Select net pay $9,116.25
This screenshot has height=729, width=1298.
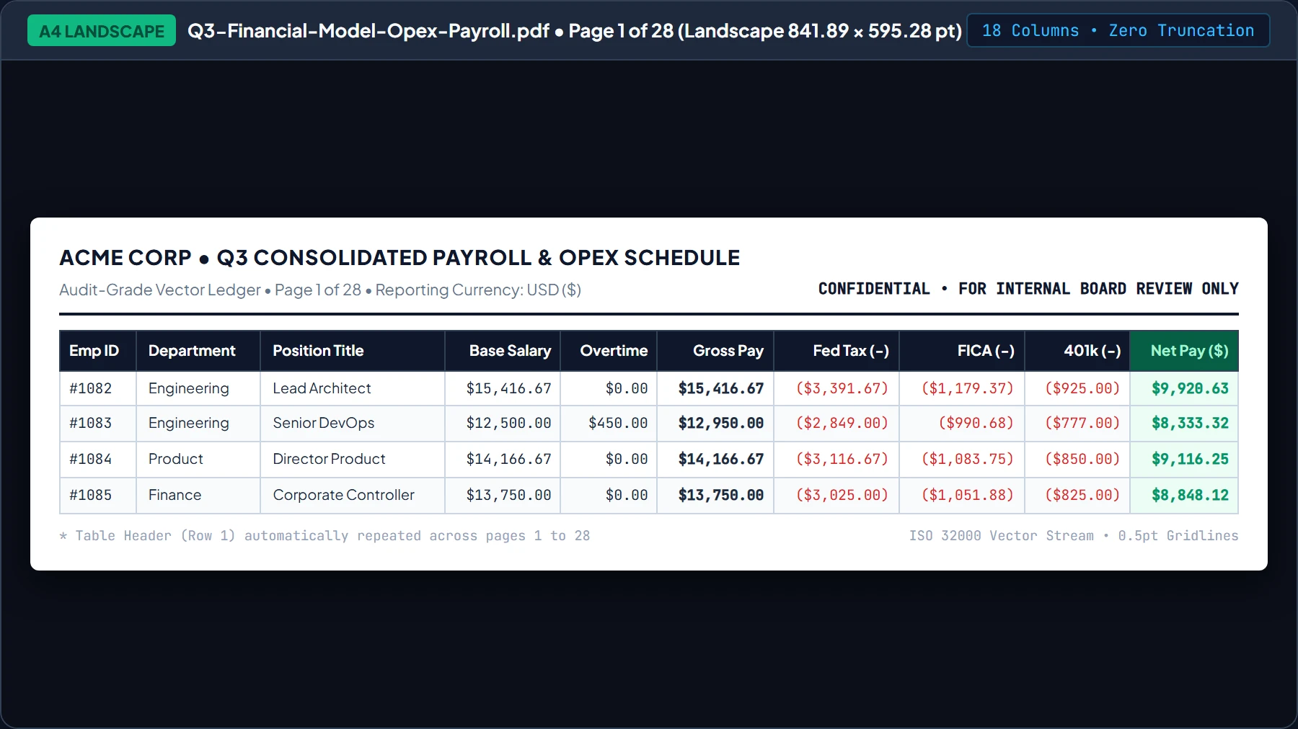tap(1184, 459)
